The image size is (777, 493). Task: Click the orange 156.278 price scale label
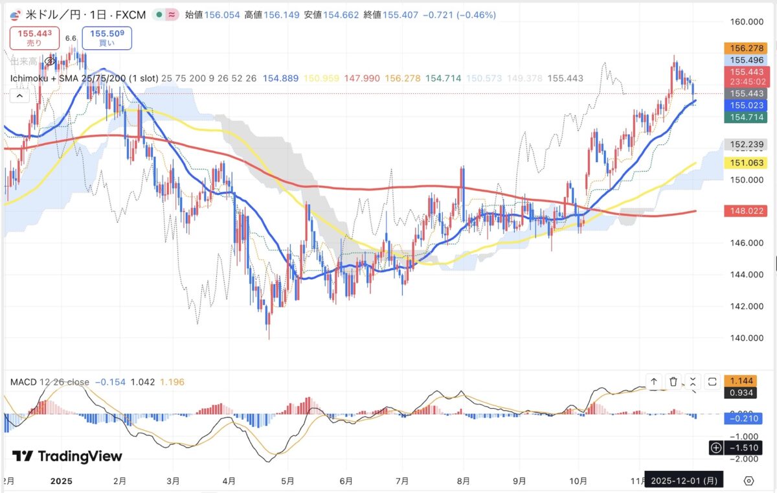[745, 48]
